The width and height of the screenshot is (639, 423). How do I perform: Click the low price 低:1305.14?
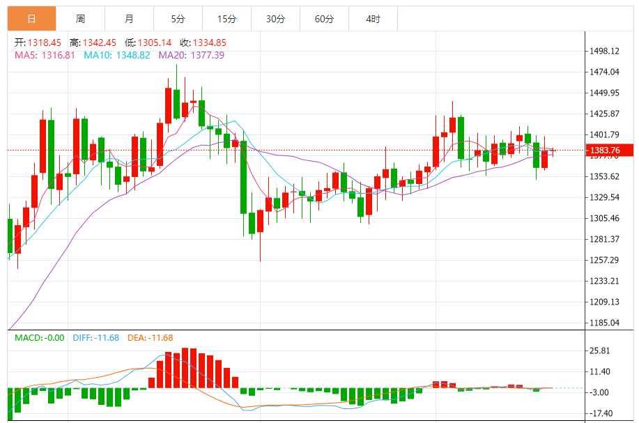point(148,43)
